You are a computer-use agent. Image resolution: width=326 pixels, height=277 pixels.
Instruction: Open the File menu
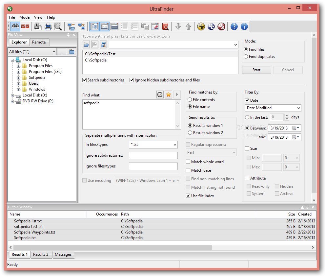12,17
